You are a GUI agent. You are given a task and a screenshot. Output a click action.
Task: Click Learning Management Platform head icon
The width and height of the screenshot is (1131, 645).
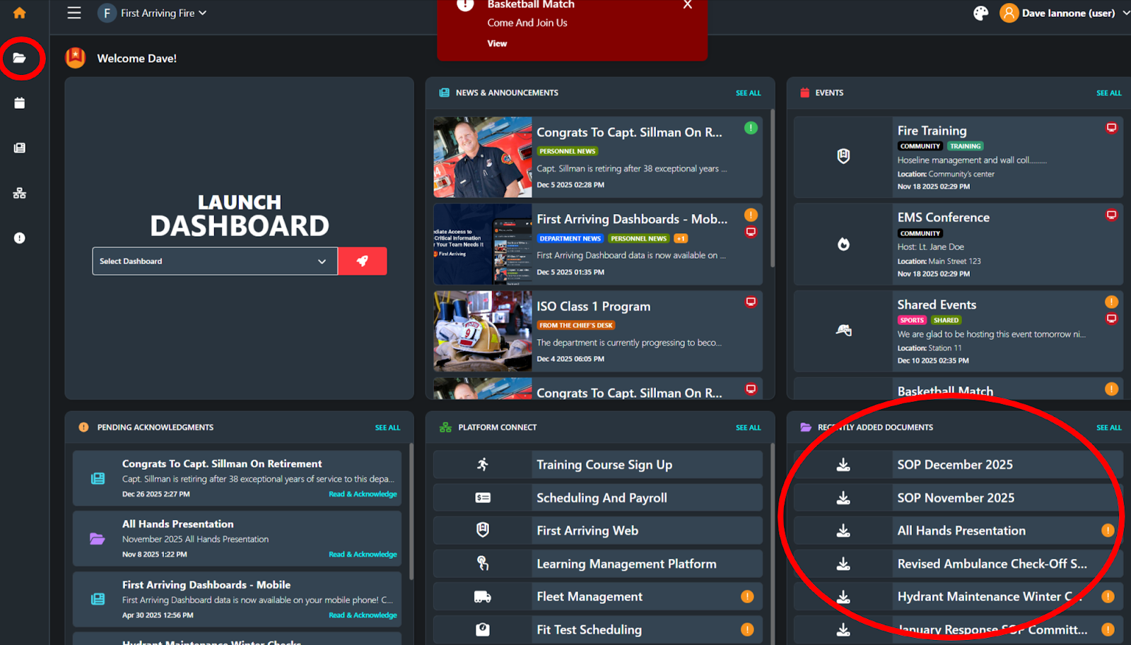click(483, 564)
